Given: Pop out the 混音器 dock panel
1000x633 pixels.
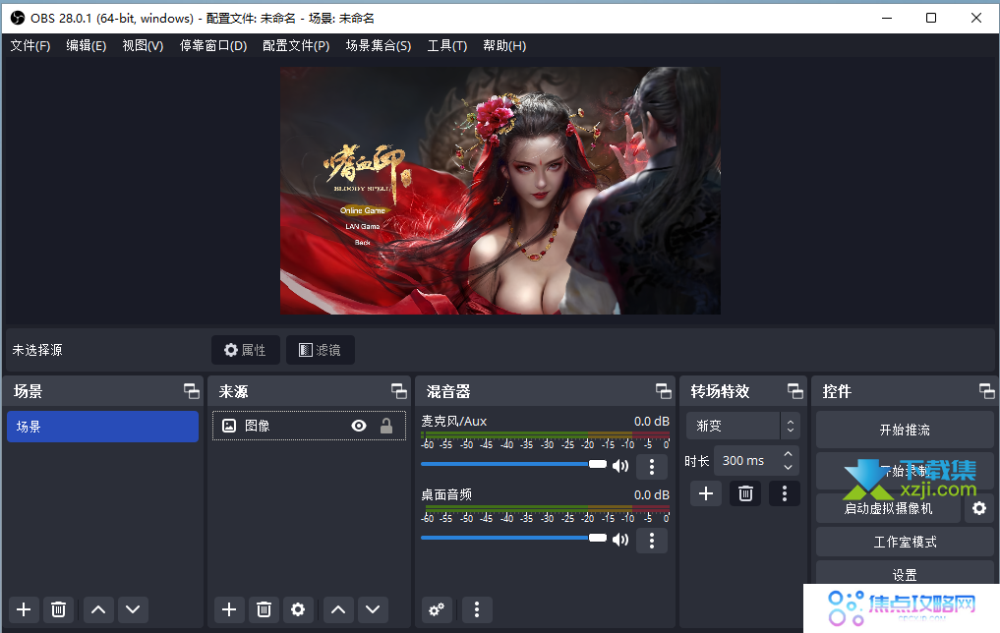Looking at the screenshot, I should click(664, 391).
